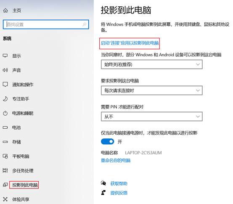
Task: Open the Multitasking (多任务处理) section
Action: (x=23, y=170)
